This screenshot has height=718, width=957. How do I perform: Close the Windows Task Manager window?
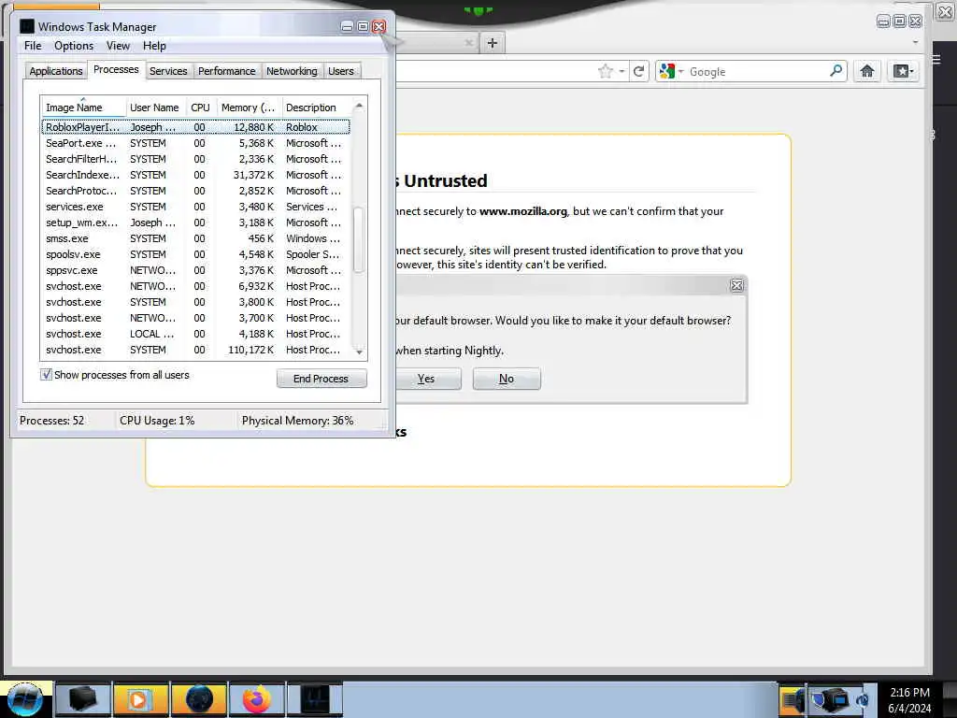coord(379,26)
